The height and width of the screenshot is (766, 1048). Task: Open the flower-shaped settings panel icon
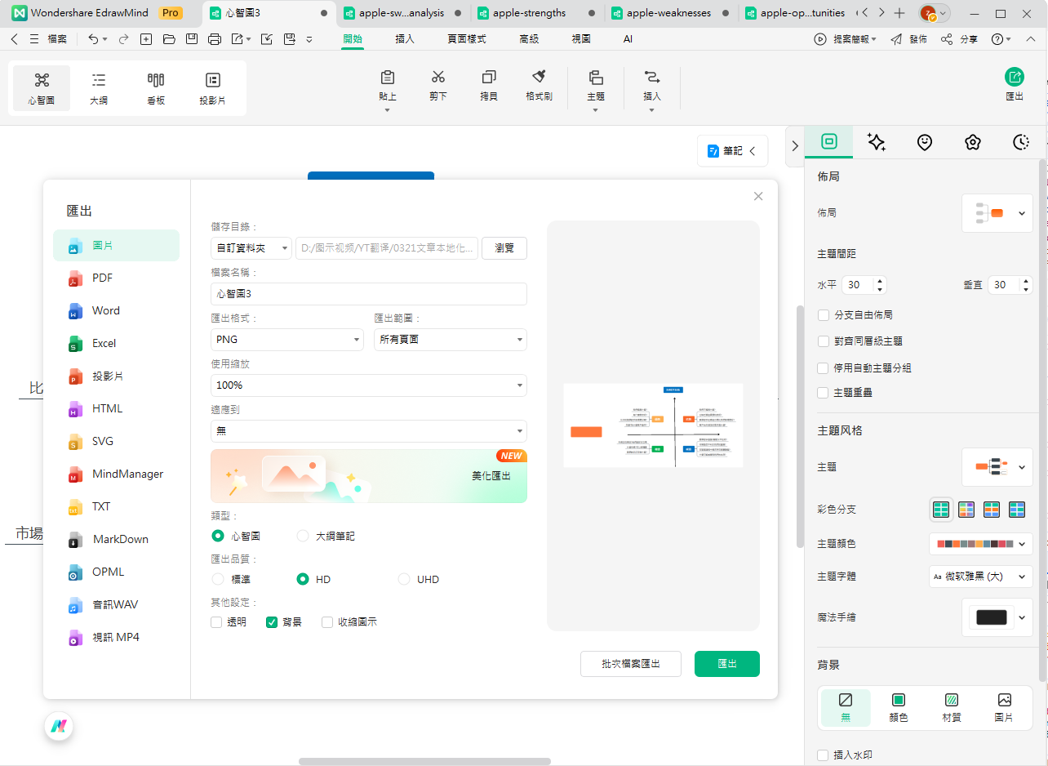(972, 141)
